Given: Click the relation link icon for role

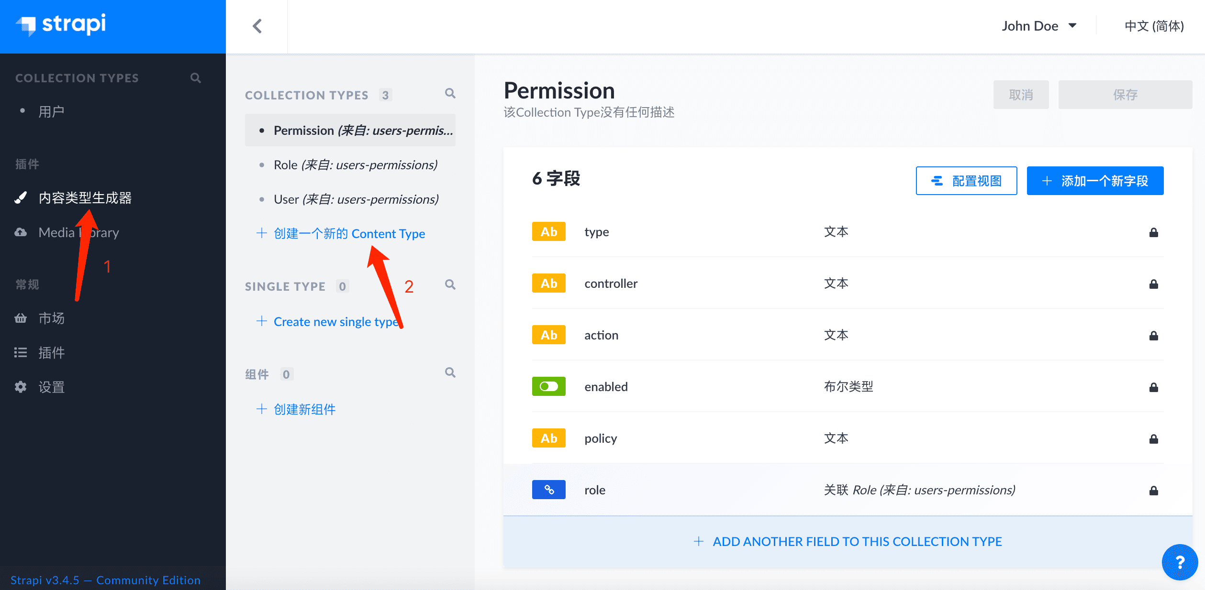Looking at the screenshot, I should [x=548, y=490].
